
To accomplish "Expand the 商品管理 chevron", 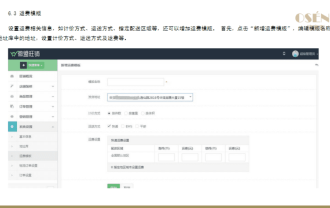I will tap(53, 96).
